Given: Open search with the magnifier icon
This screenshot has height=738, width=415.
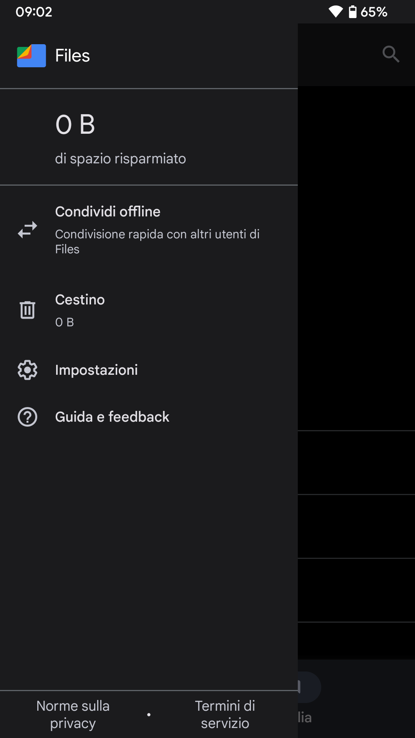Looking at the screenshot, I should tap(391, 54).
